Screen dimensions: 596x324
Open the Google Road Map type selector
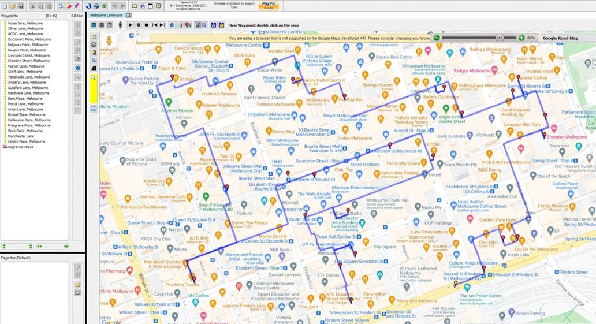point(560,38)
